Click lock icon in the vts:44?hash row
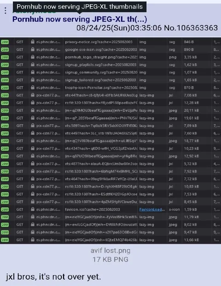221x286 pixels. point(33,95)
